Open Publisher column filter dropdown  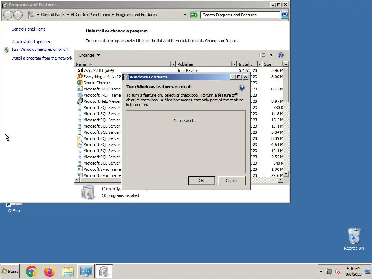click(x=234, y=64)
